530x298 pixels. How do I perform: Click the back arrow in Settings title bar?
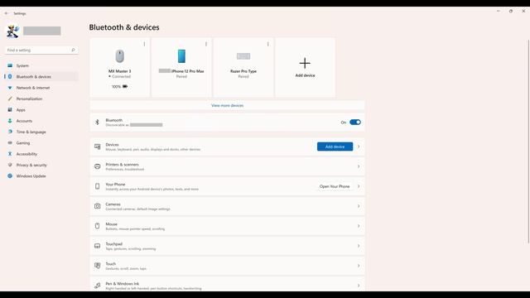tap(7, 13)
